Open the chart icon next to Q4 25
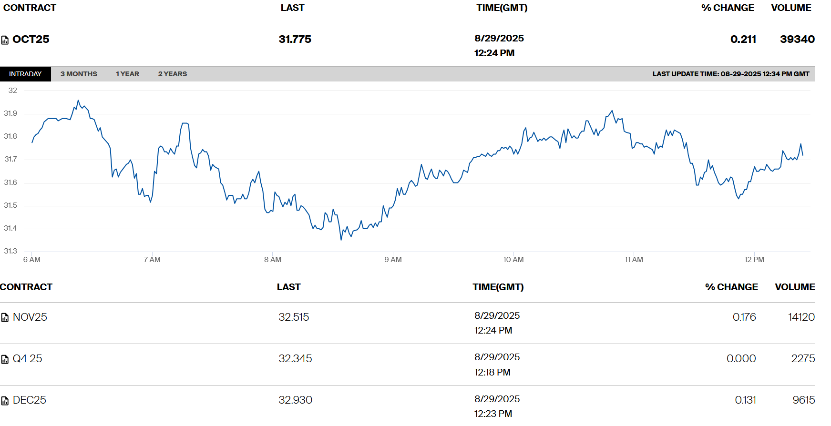 click(5, 359)
